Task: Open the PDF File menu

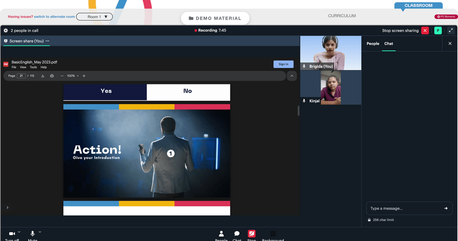Action: (14, 67)
